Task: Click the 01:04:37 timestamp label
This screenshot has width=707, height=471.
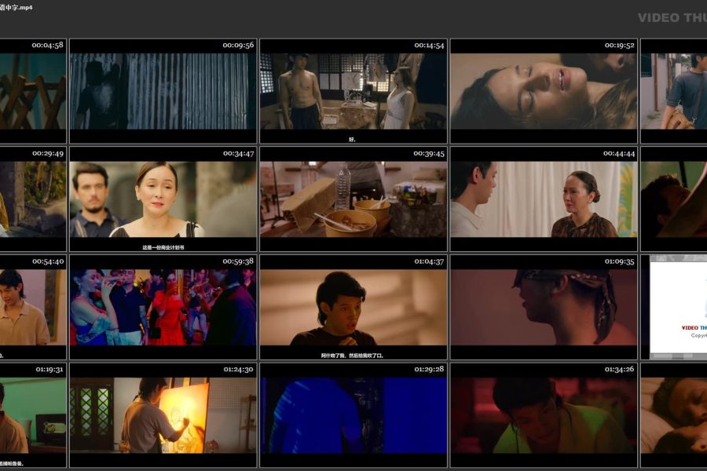Action: [430, 261]
